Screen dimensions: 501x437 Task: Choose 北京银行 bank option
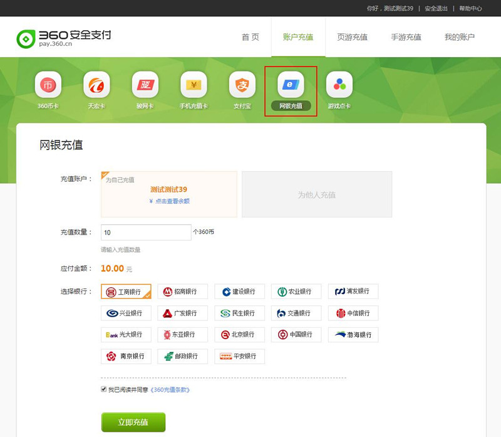pyautogui.click(x=240, y=335)
